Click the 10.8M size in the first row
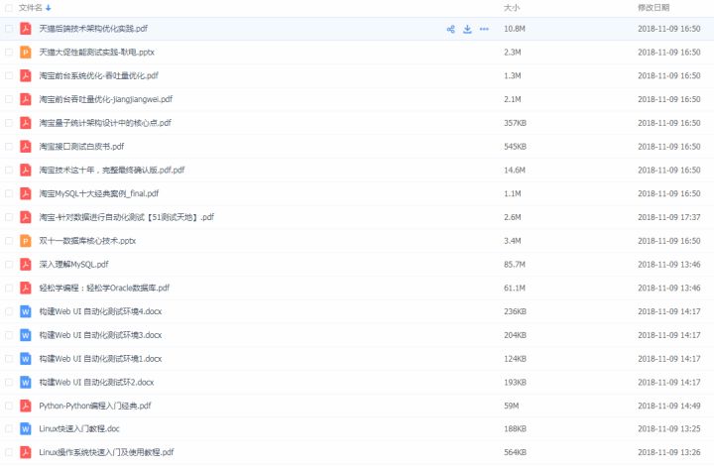 pyautogui.click(x=515, y=29)
